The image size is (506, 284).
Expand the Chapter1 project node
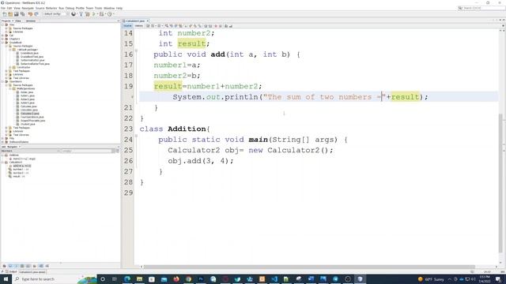click(2, 39)
